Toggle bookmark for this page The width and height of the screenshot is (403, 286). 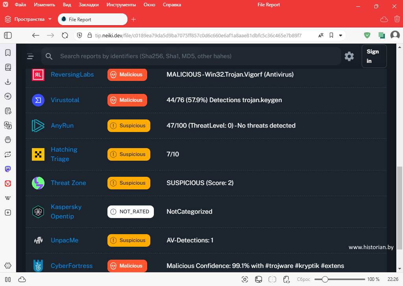pos(331,35)
